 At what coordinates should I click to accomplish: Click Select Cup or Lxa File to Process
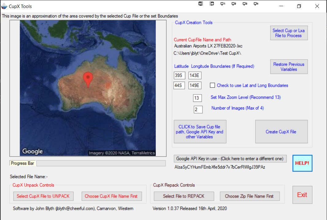[289, 33]
